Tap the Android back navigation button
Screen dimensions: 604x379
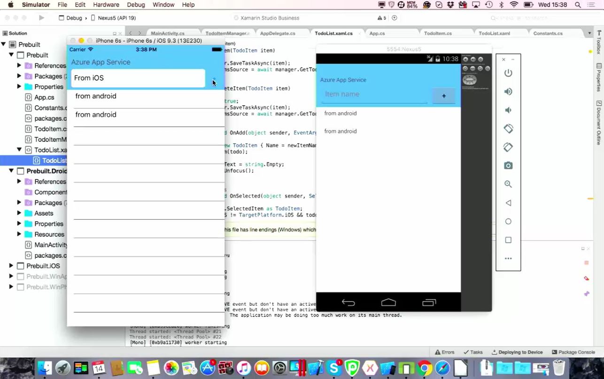[x=348, y=302]
